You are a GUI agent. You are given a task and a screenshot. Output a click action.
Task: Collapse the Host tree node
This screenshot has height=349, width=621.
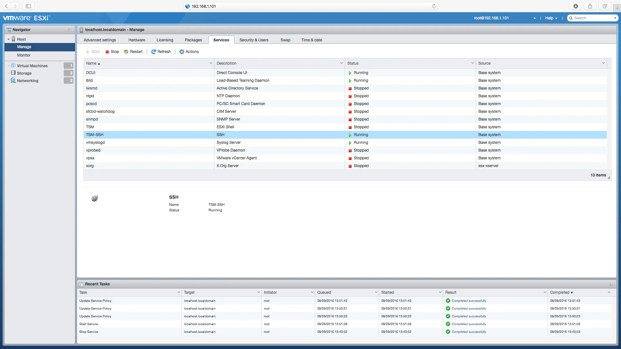[8, 39]
